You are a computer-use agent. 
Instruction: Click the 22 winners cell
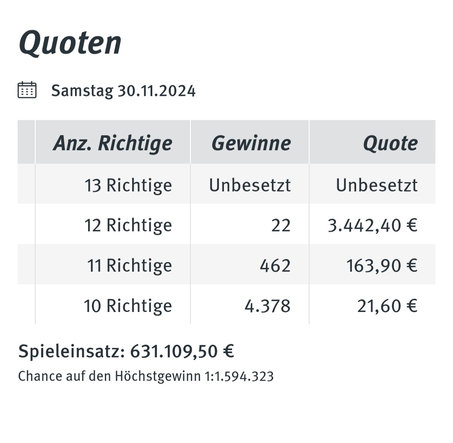pyautogui.click(x=281, y=225)
